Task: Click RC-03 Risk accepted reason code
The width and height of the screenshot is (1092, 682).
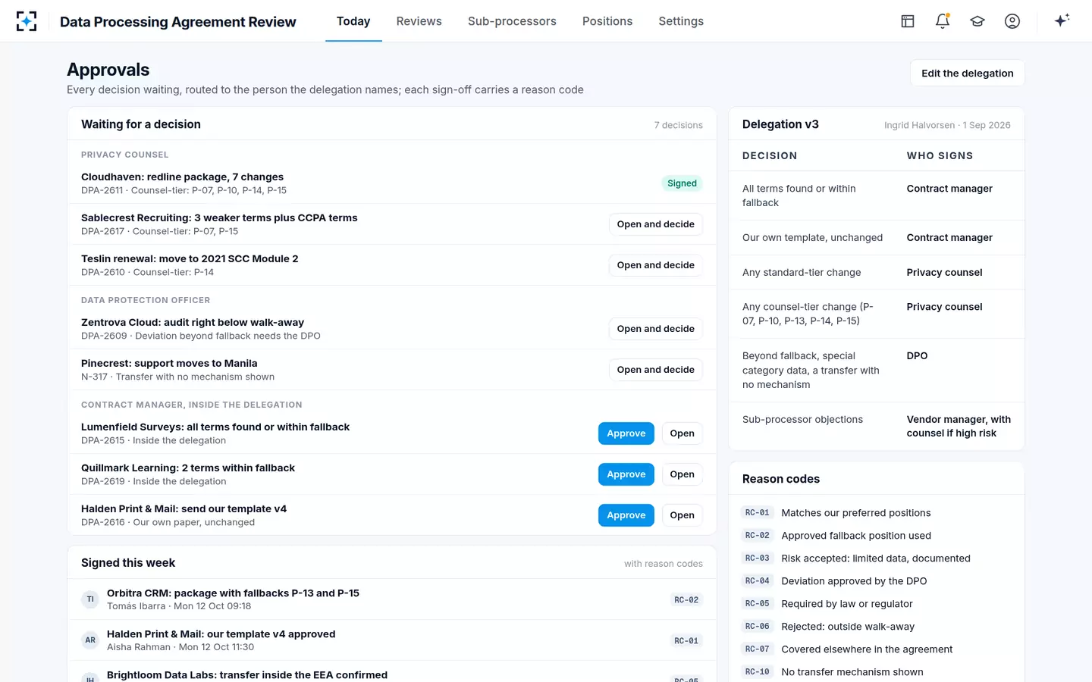Action: 876,558
